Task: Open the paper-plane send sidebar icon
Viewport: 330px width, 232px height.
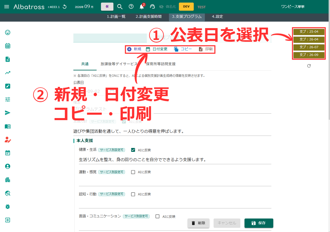Action: coord(8,113)
